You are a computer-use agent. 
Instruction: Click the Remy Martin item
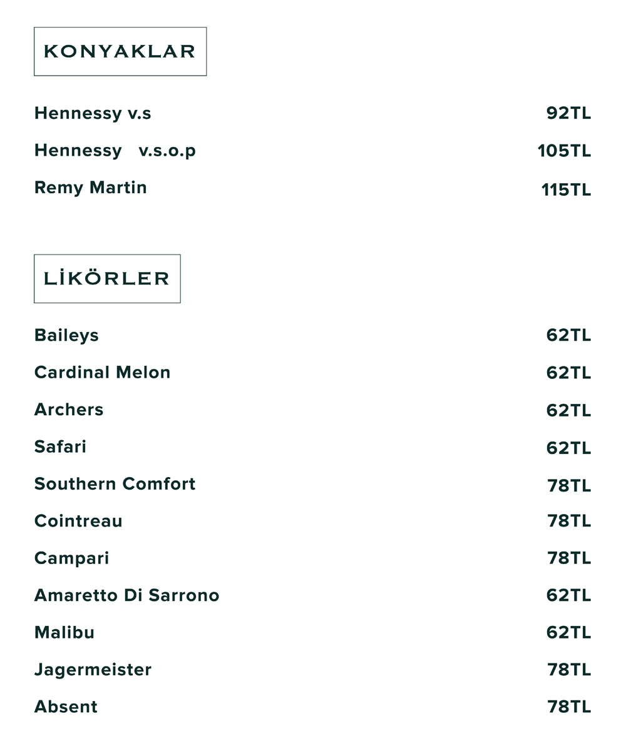click(x=90, y=188)
